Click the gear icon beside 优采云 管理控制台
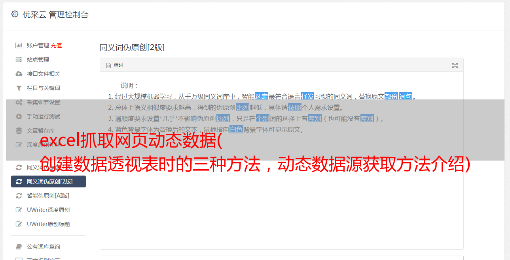Screen dimensions: 510x260 coord(15,14)
